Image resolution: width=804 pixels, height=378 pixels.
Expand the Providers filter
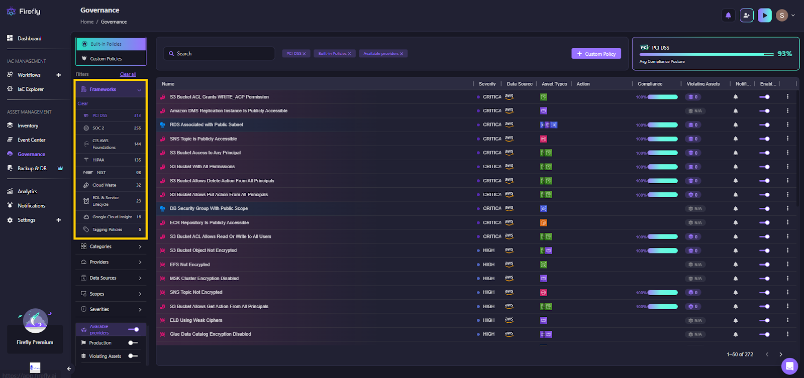pyautogui.click(x=111, y=262)
